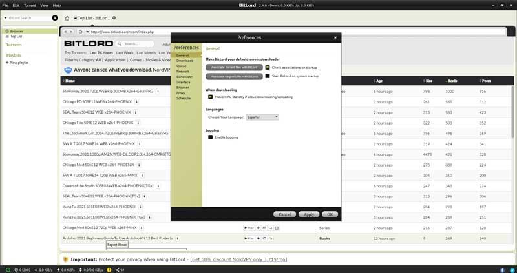Click Associate .torrent files with BitLord button
This screenshot has width=517, height=273.
pos(234,68)
